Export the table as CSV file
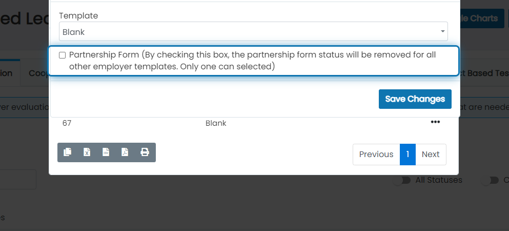The height and width of the screenshot is (231, 509). (x=106, y=152)
